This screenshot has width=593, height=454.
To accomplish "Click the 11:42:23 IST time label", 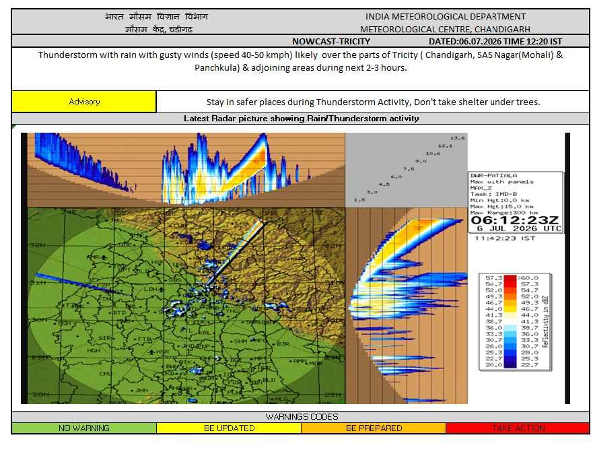I will click(x=505, y=238).
